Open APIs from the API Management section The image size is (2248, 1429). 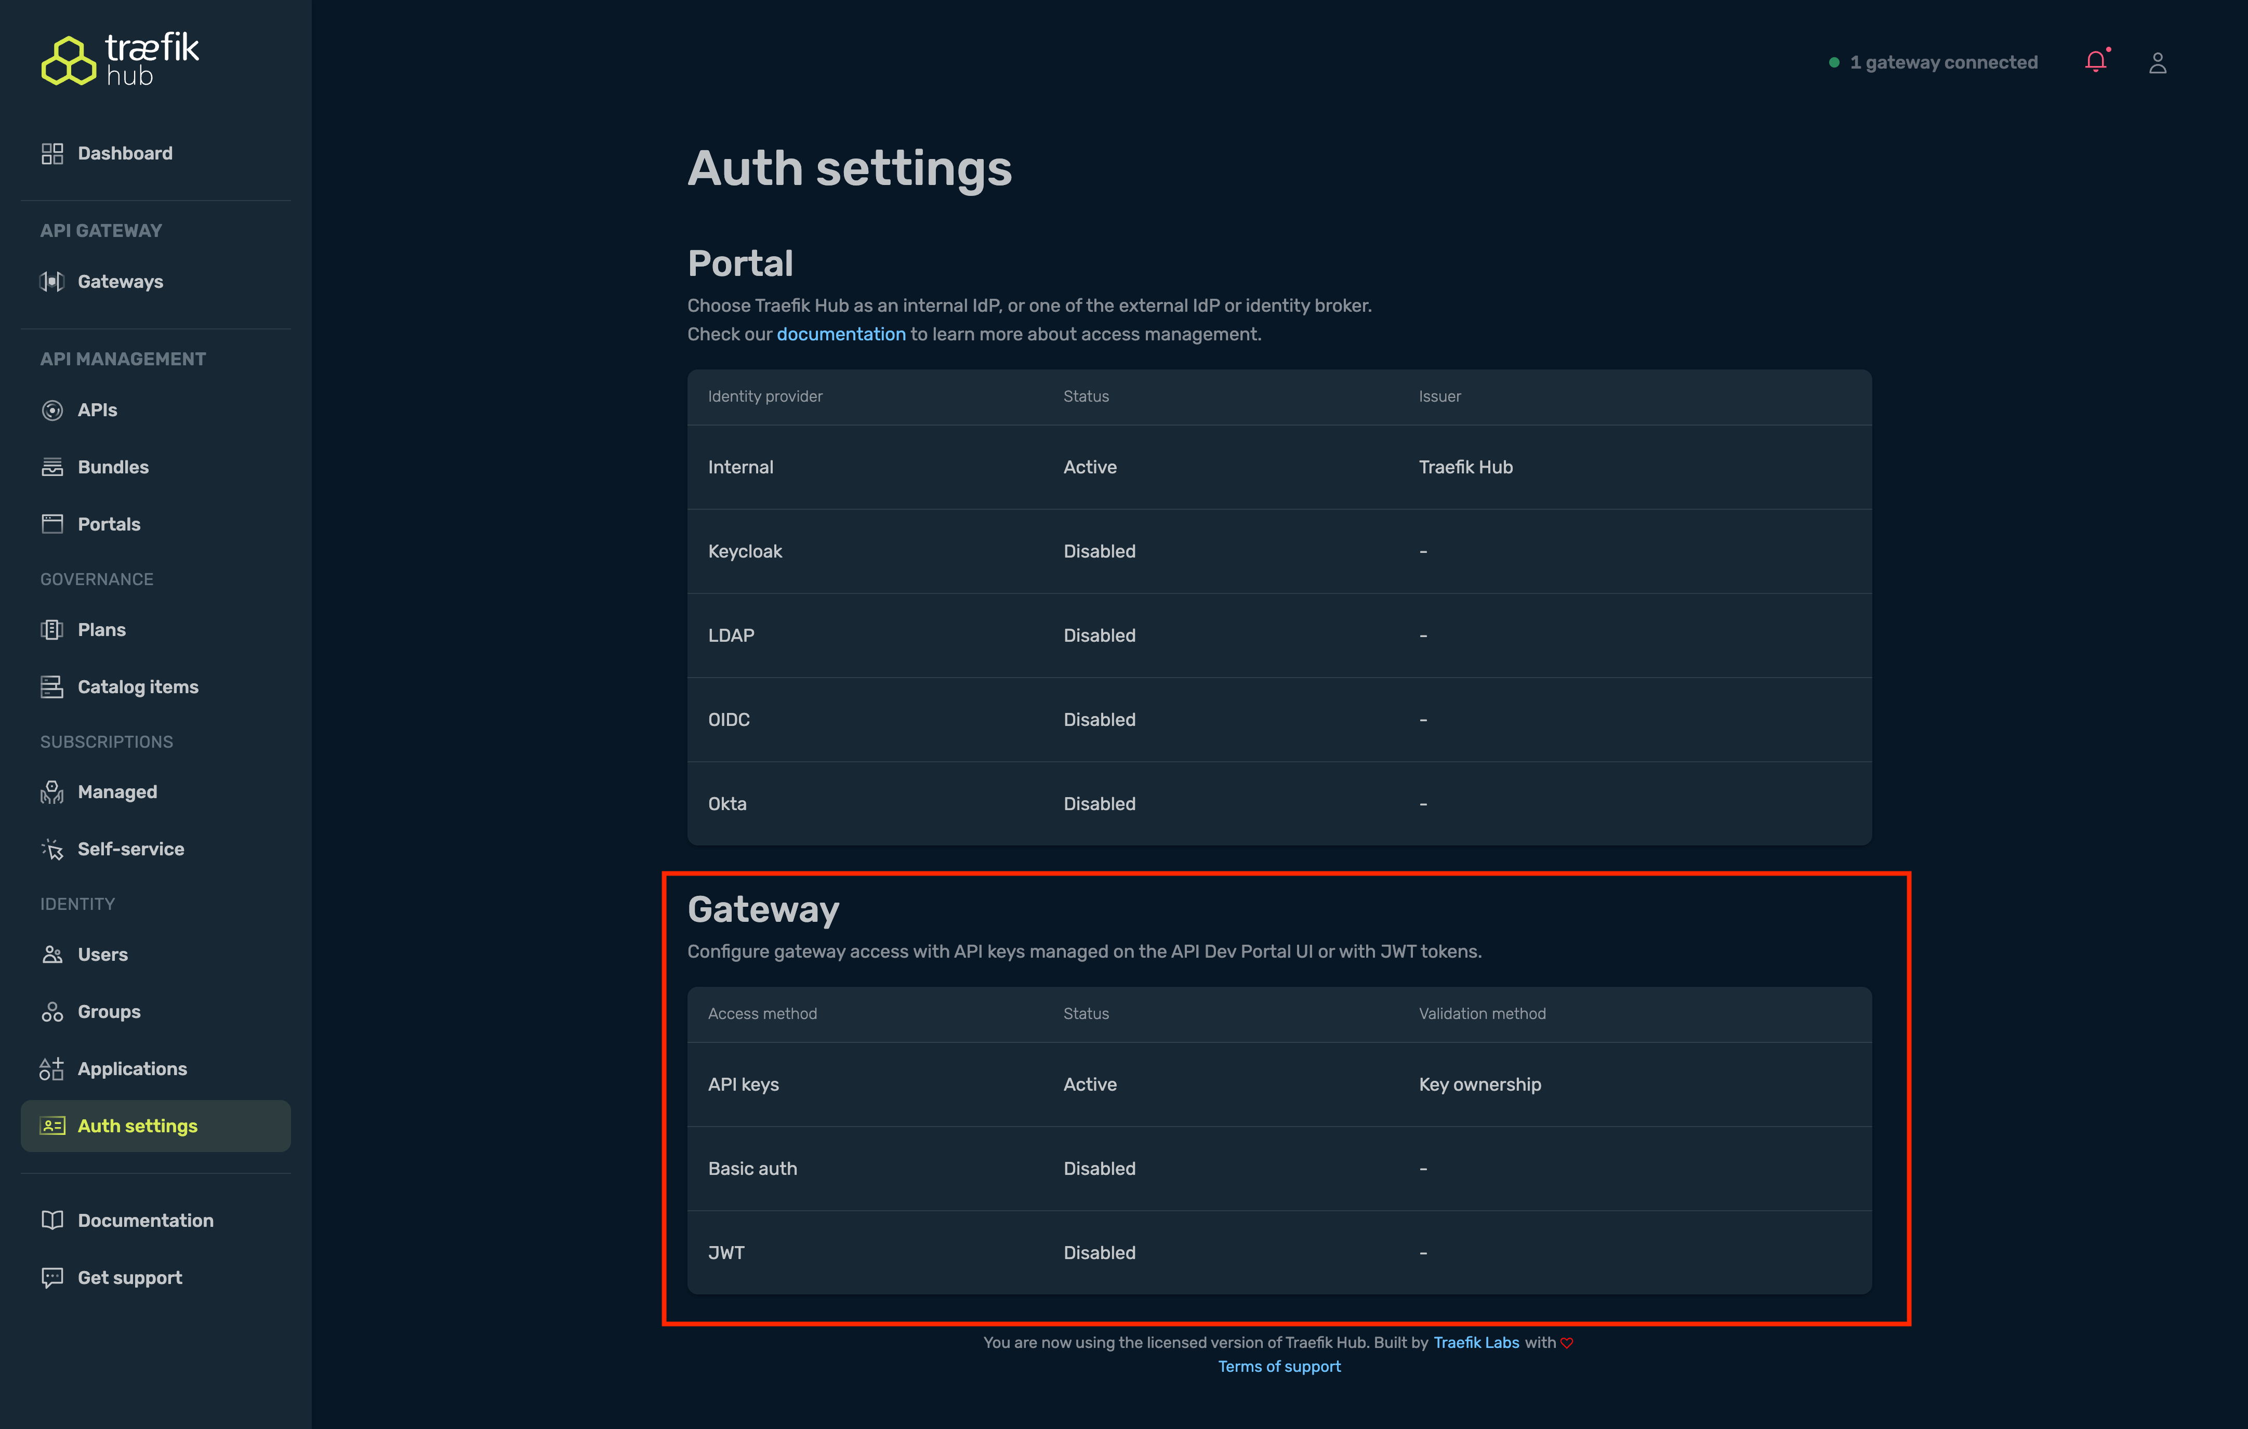tap(52, 410)
